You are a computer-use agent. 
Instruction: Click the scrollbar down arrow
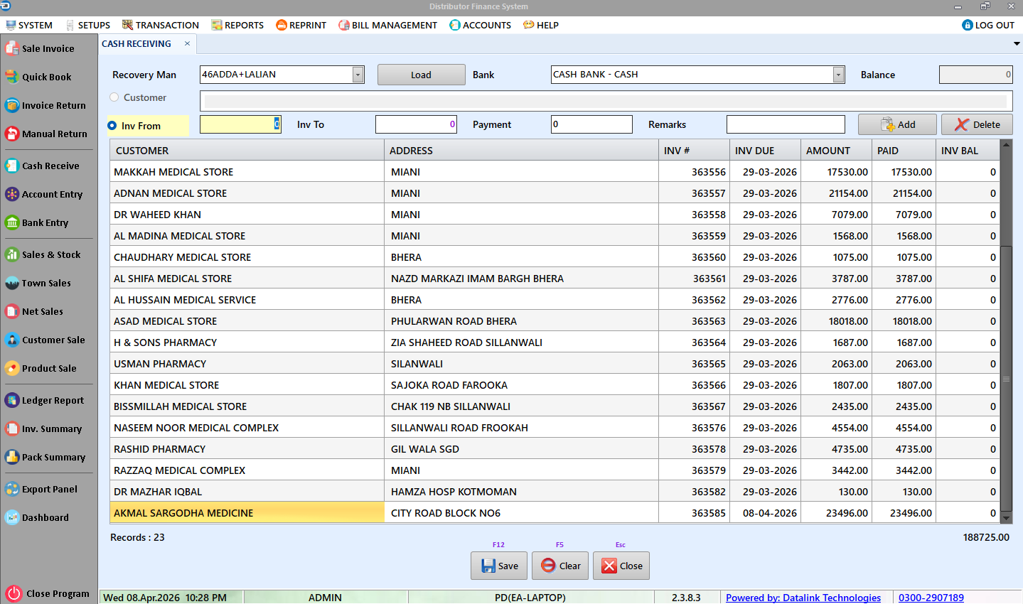pos(1006,518)
